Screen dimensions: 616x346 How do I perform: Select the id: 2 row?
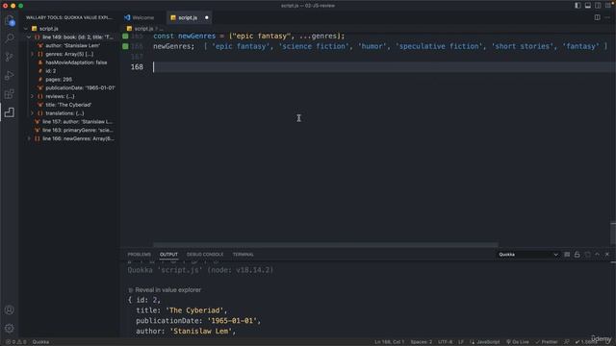pyautogui.click(x=69, y=71)
